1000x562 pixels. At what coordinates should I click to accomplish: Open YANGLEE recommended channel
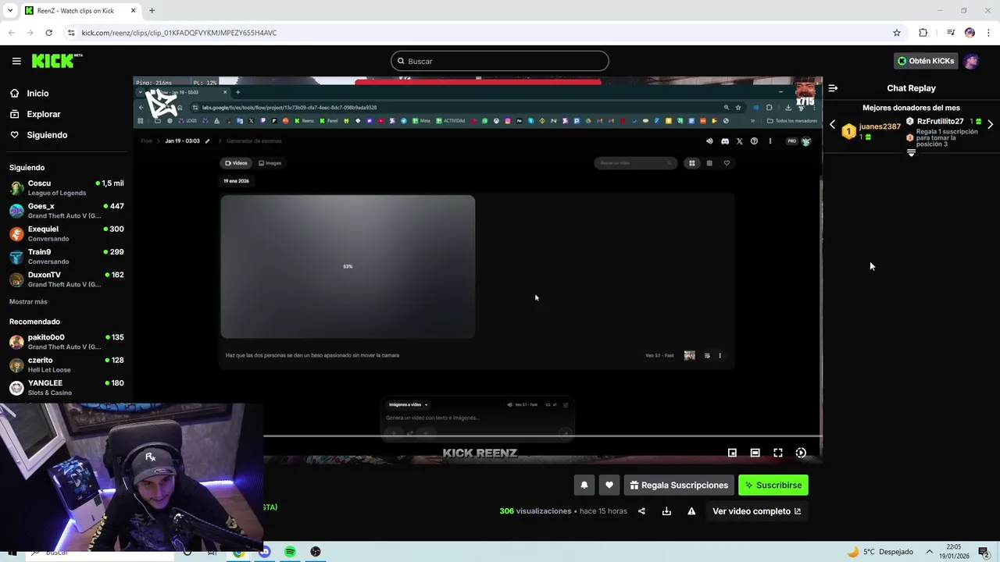click(x=66, y=387)
